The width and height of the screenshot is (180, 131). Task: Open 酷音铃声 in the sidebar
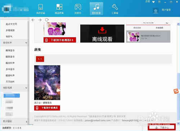(x=10, y=75)
